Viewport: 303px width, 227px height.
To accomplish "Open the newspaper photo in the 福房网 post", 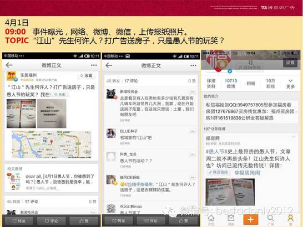I will (230, 192).
